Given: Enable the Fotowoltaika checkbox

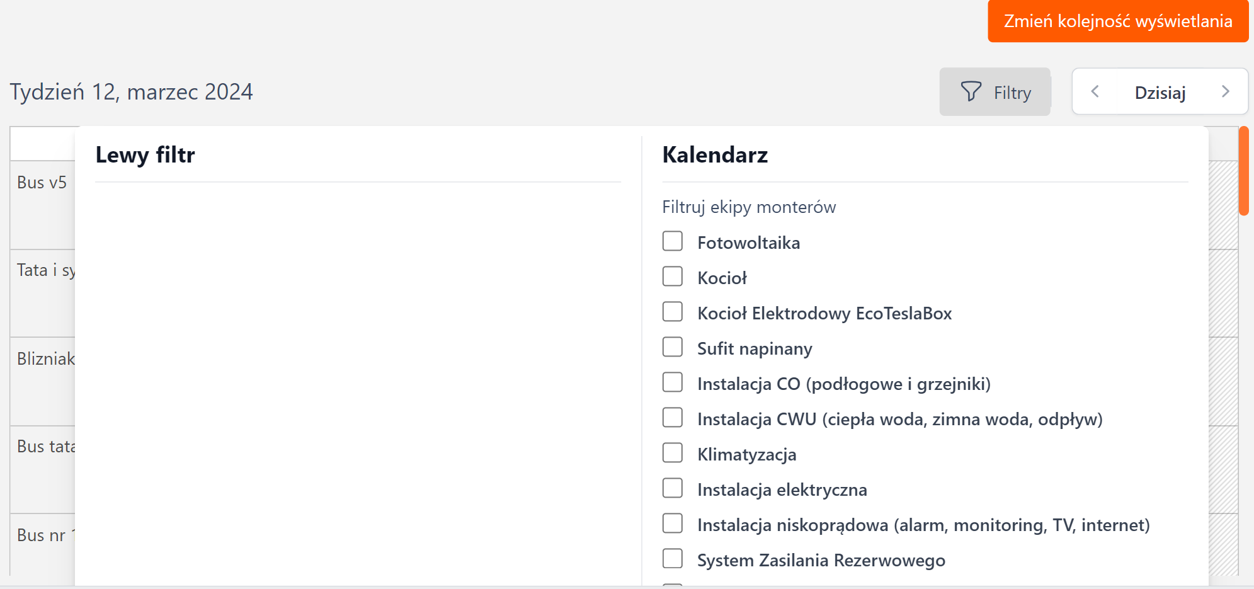Looking at the screenshot, I should (x=673, y=241).
